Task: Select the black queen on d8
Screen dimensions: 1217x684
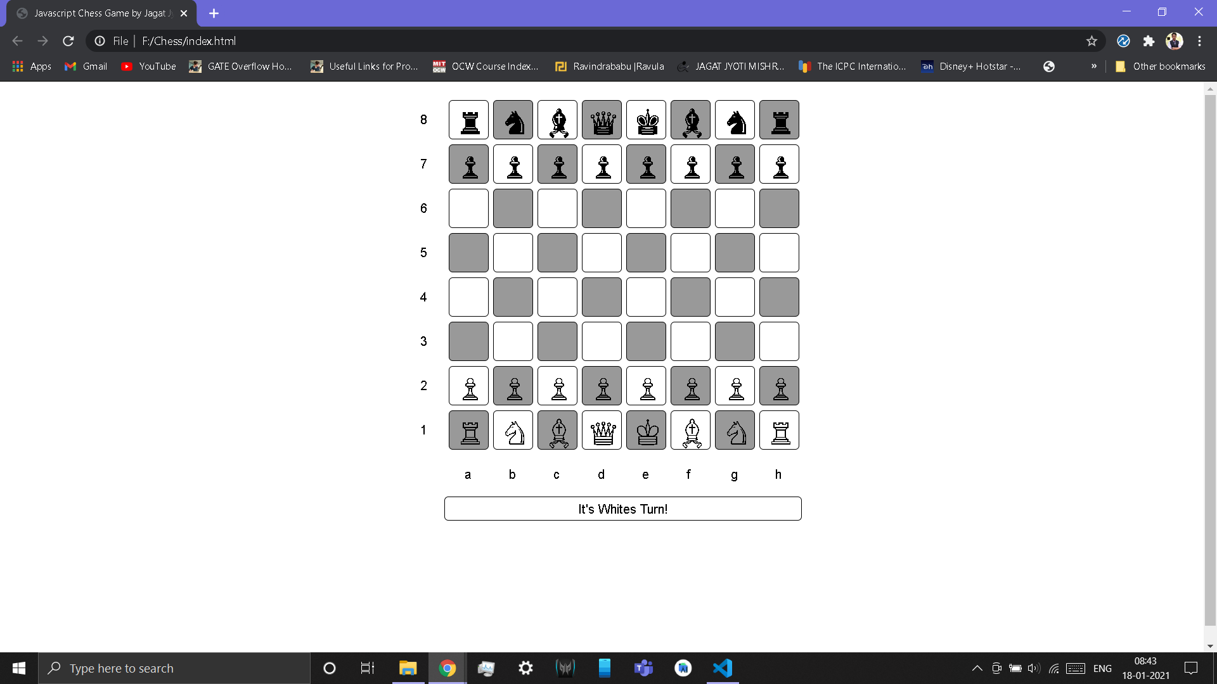Action: tap(602, 120)
